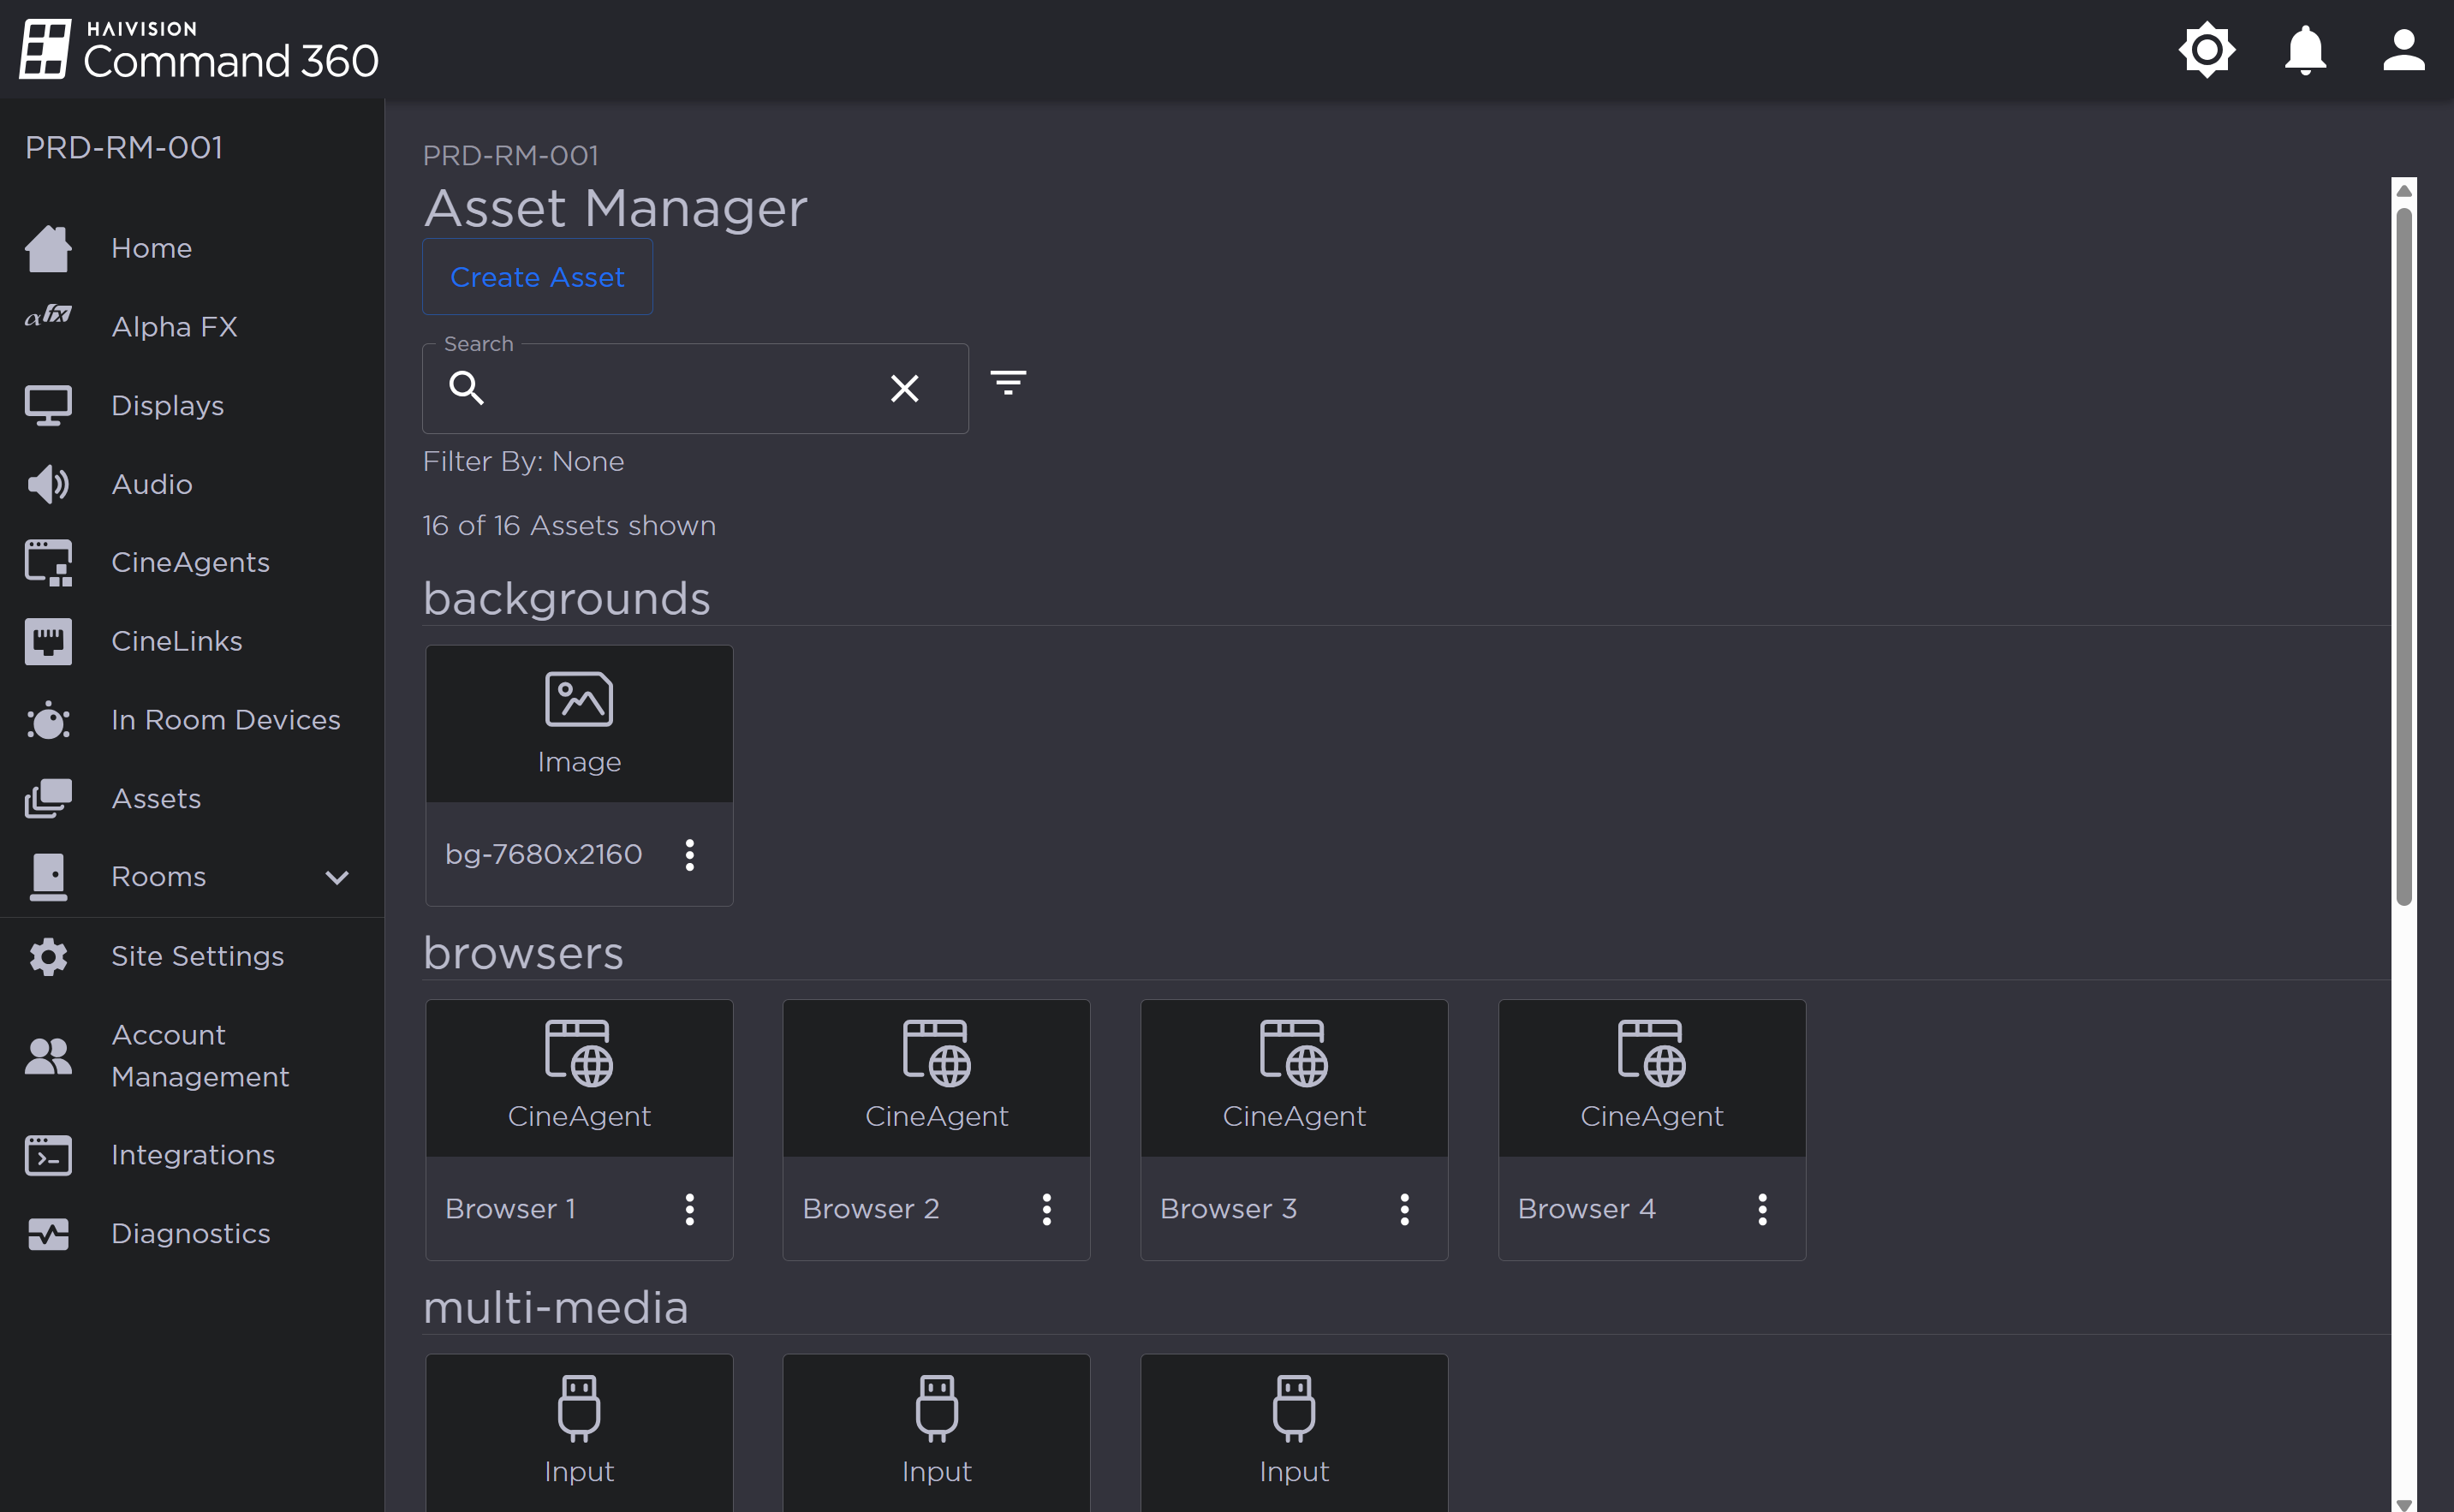Select the In Room Devices icon
The width and height of the screenshot is (2454, 1512).
(48, 720)
